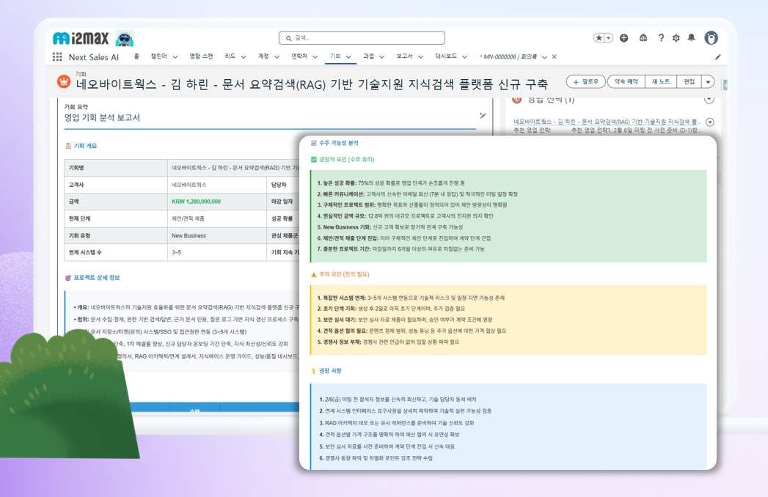Expand the 계정 tab dropdown chevron
Viewport: 768px width, 497px height.
point(277,56)
